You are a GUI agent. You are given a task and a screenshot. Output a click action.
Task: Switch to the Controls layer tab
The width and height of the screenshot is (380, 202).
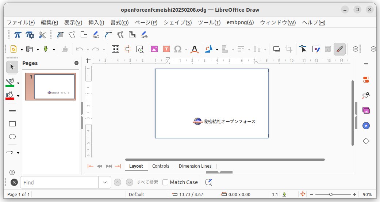point(161,166)
